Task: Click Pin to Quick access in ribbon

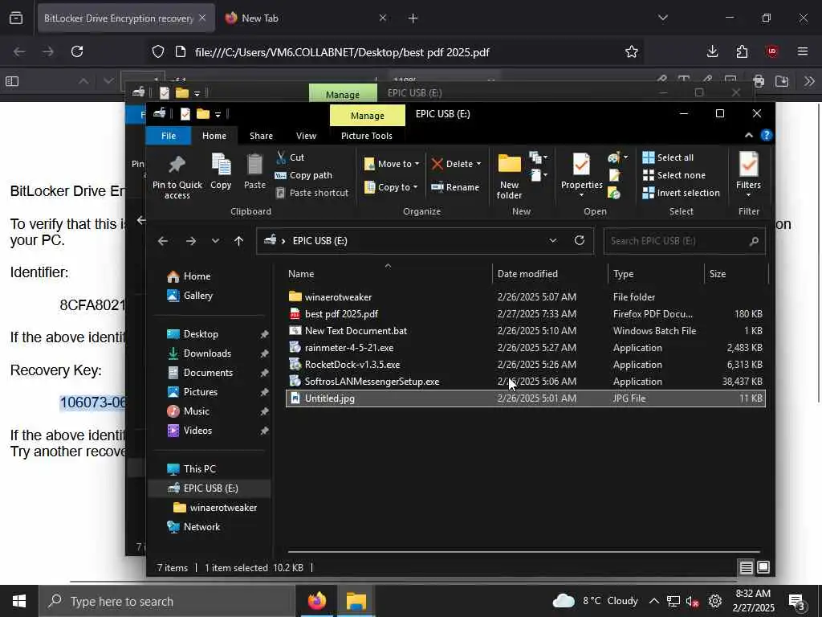Action: click(177, 177)
